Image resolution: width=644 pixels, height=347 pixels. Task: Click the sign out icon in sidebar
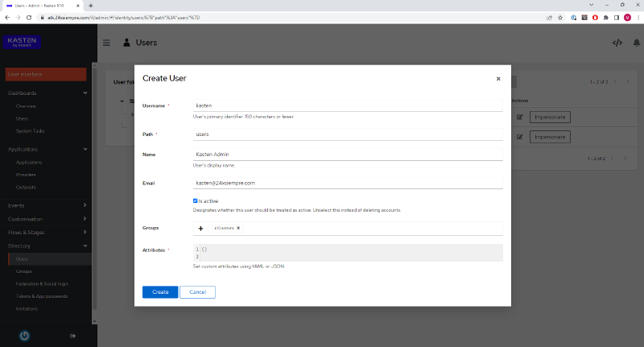tap(72, 336)
